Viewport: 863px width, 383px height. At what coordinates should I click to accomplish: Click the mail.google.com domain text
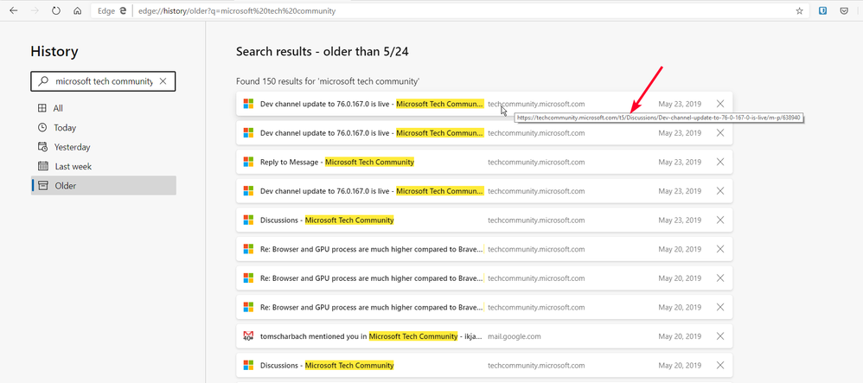[515, 335]
